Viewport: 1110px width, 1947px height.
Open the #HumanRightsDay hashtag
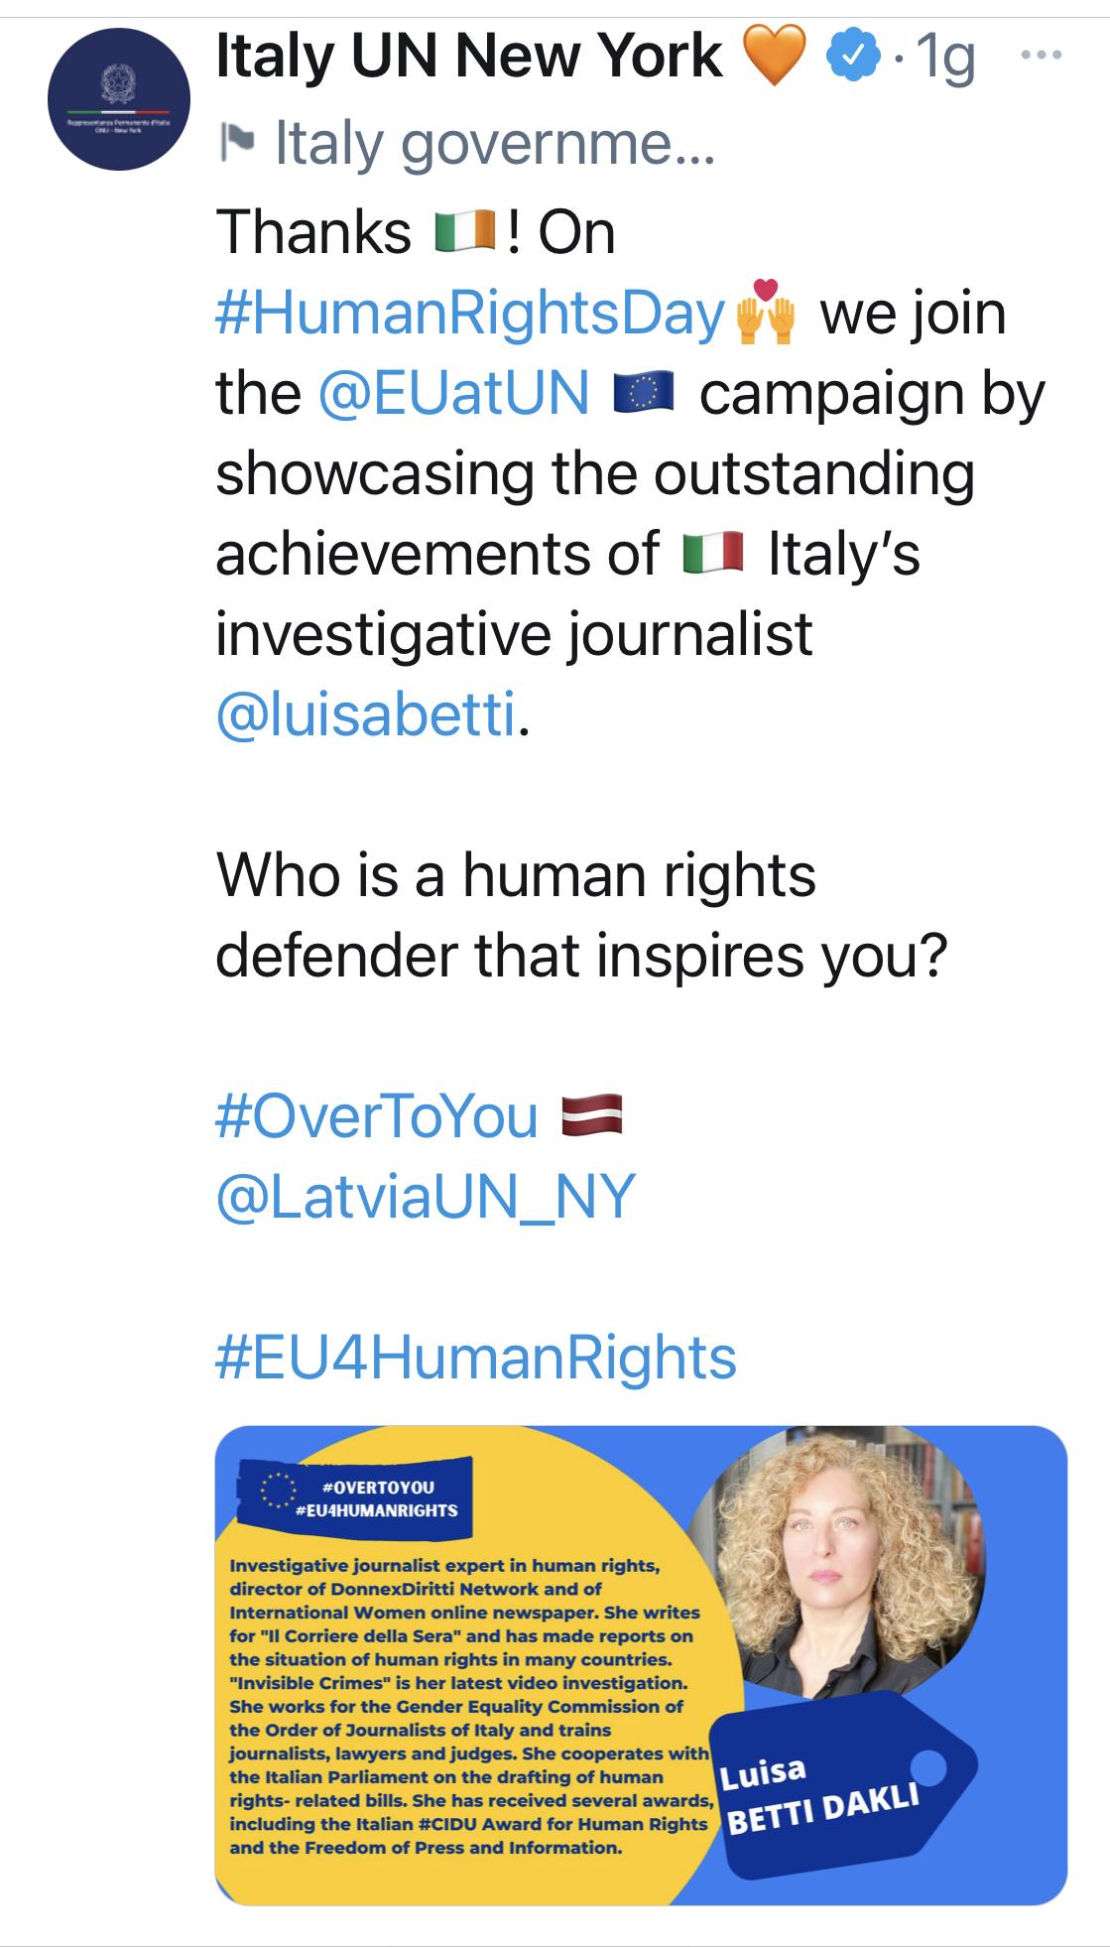470,314
